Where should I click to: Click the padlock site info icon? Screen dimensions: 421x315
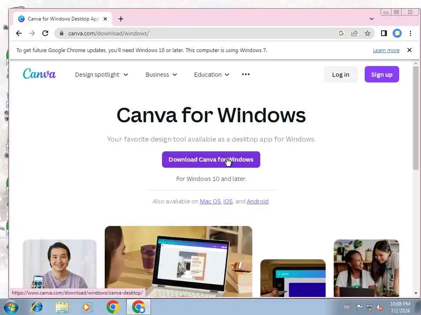pyautogui.click(x=62, y=33)
